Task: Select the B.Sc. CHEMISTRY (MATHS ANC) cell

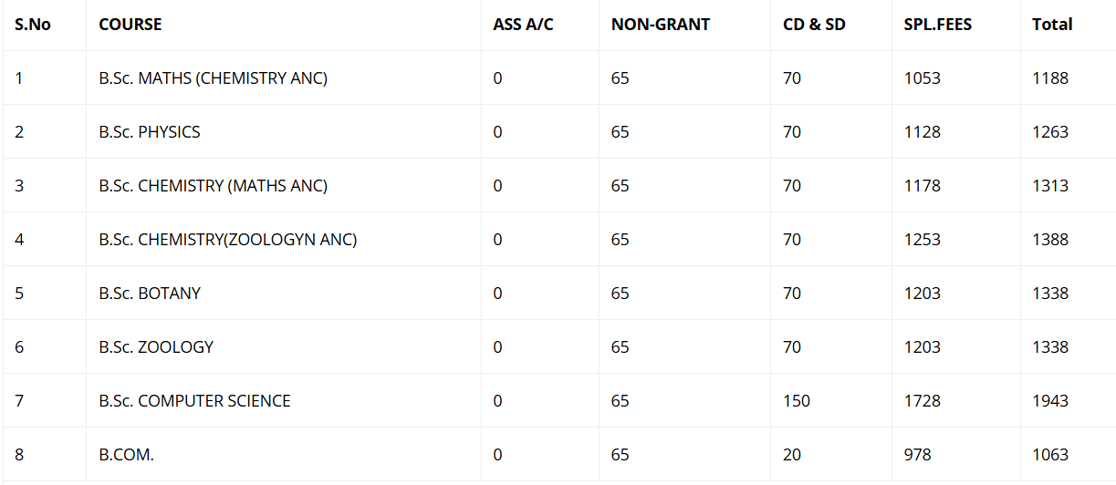Action: (x=214, y=186)
